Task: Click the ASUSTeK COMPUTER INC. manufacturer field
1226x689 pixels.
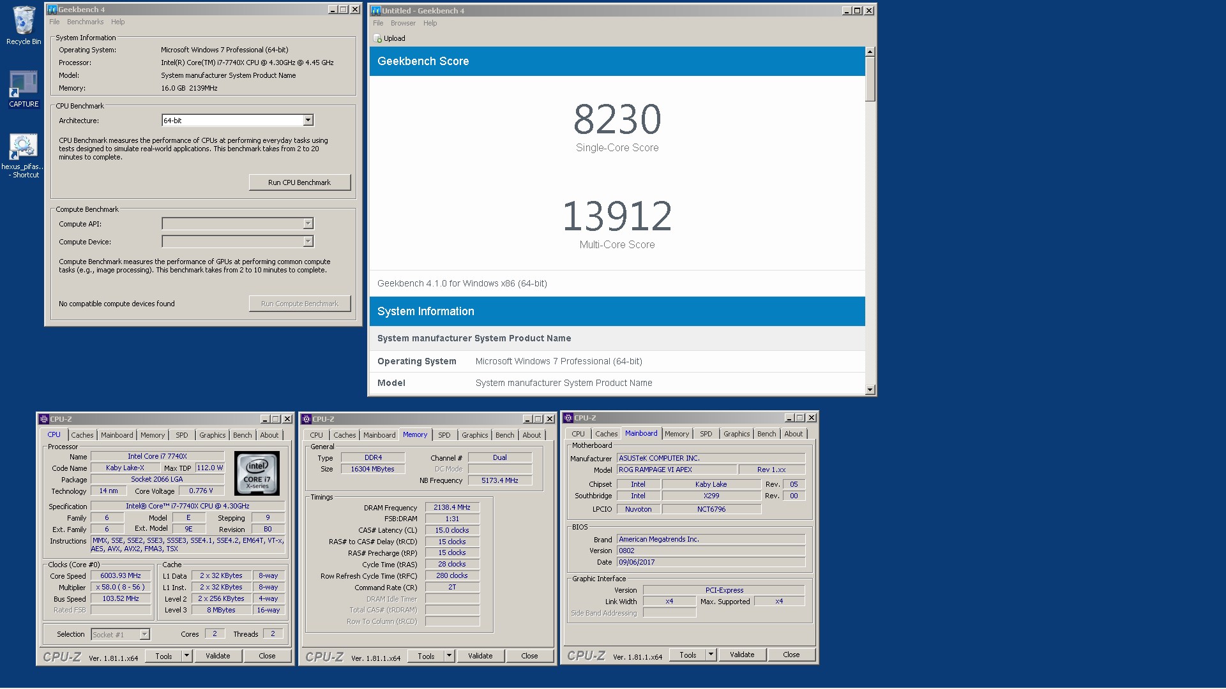Action: click(711, 458)
